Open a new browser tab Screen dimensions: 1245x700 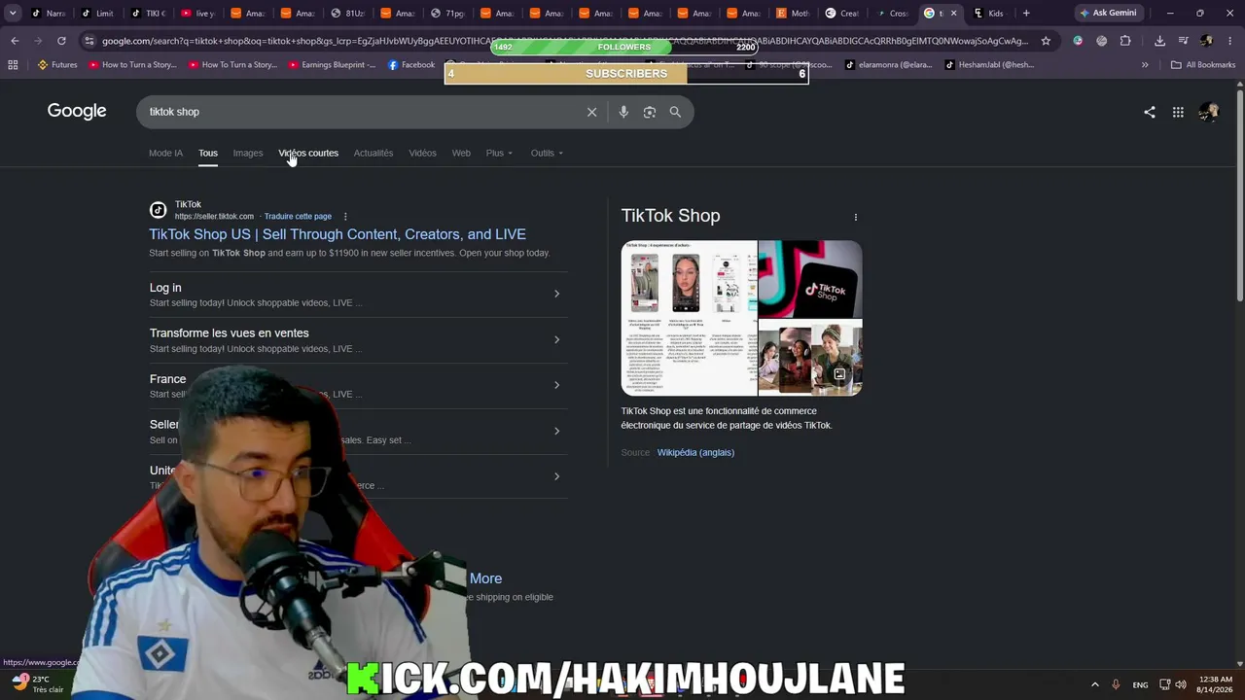pyautogui.click(x=1026, y=14)
